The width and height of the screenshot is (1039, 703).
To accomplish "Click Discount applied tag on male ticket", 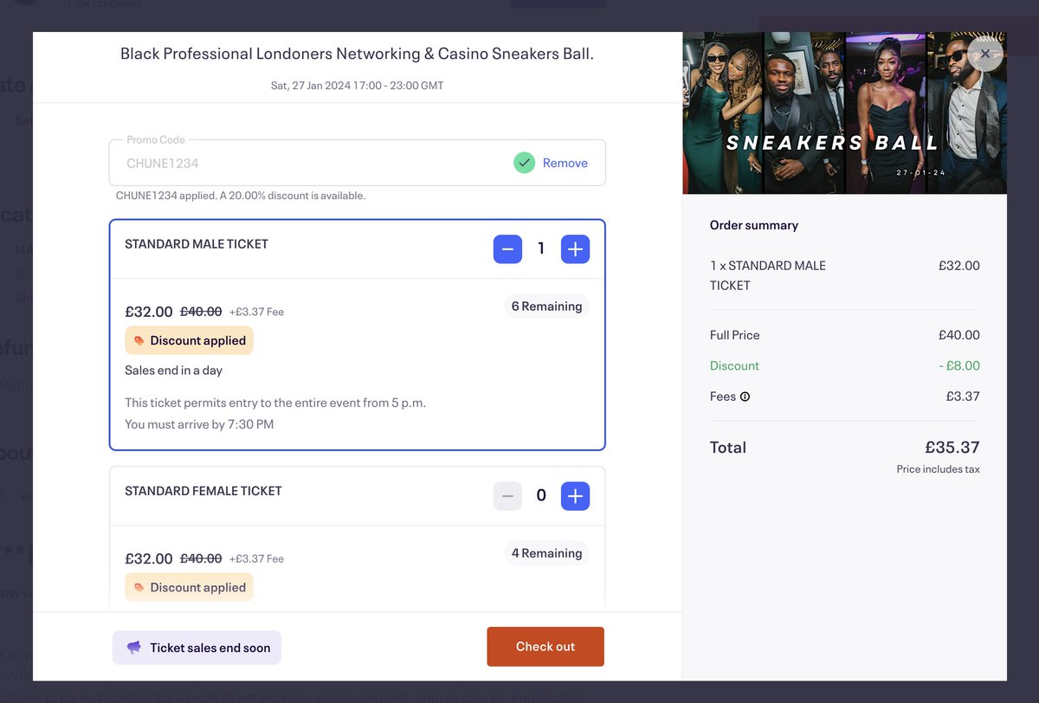I will [189, 340].
